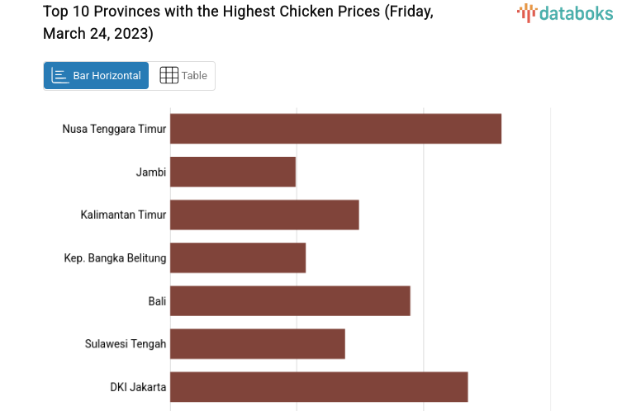The image size is (622, 411).
Task: Click the Bali bar
Action: point(290,300)
